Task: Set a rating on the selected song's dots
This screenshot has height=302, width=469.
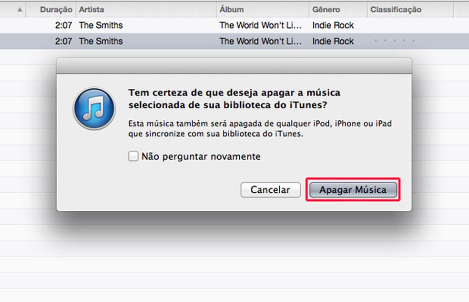Action: click(395, 41)
